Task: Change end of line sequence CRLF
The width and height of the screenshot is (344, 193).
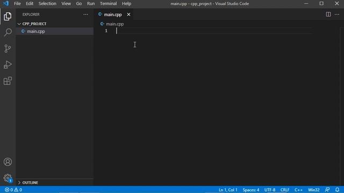Action: (x=284, y=190)
